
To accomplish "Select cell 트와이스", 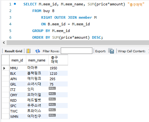I will pyautogui.click(x=37, y=111).
